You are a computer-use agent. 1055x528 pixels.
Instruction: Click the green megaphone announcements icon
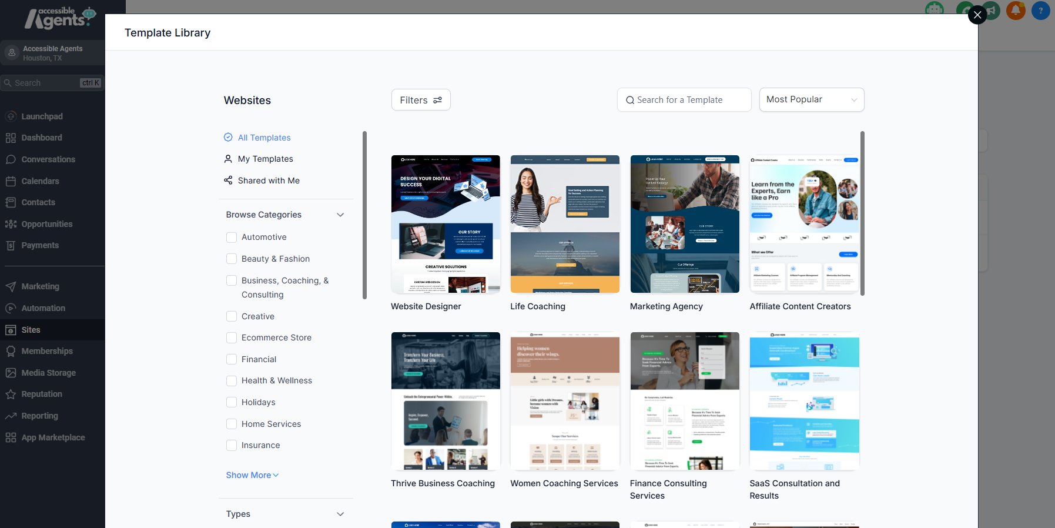(x=992, y=10)
